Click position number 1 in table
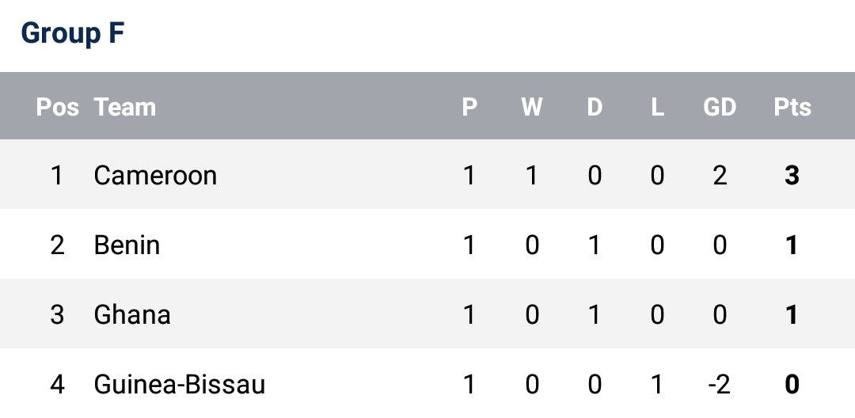This screenshot has height=418, width=855. pyautogui.click(x=57, y=175)
